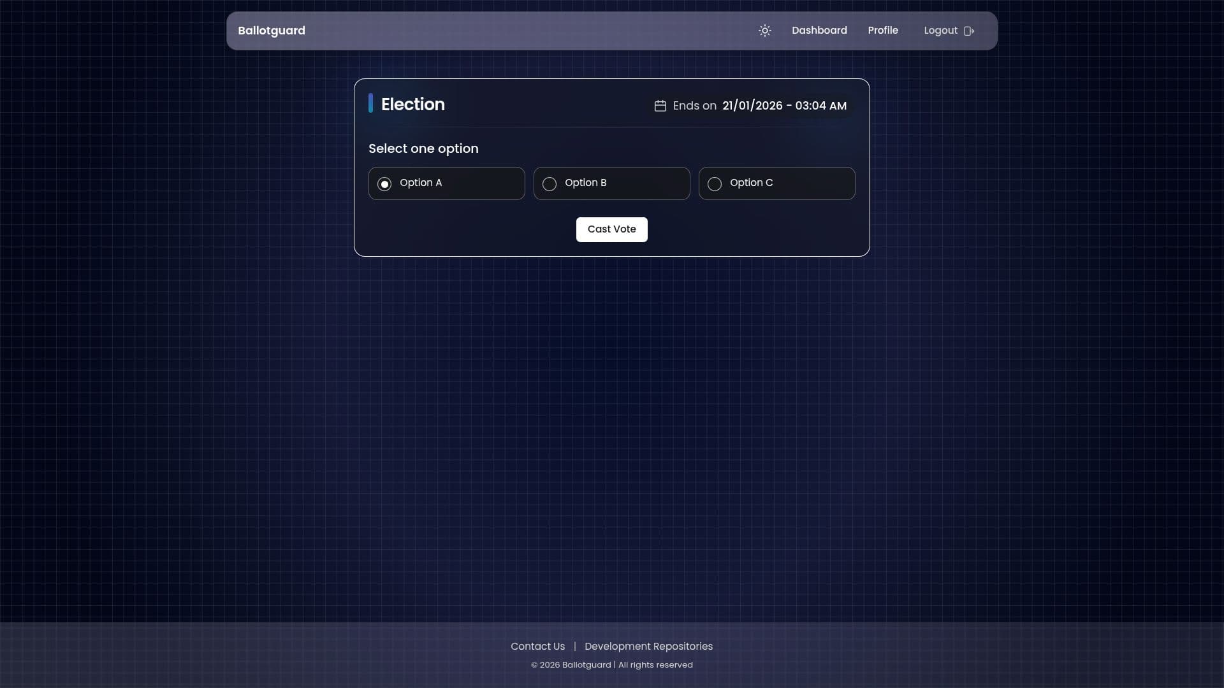Screen dimensions: 1224x688
Task: Open the Contact Us link
Action: point(537,646)
